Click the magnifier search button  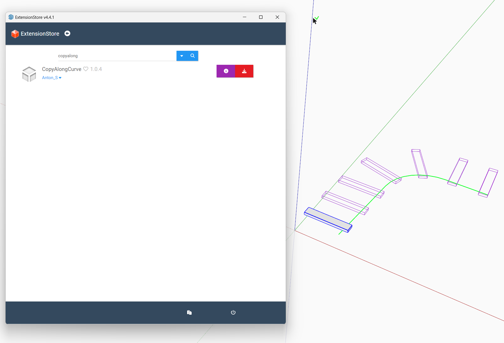[x=192, y=56]
